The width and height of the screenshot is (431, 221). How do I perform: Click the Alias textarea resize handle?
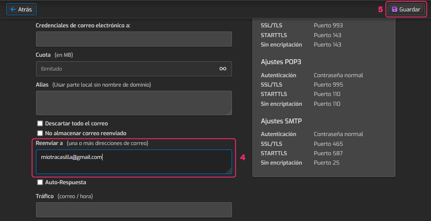pos(229,112)
